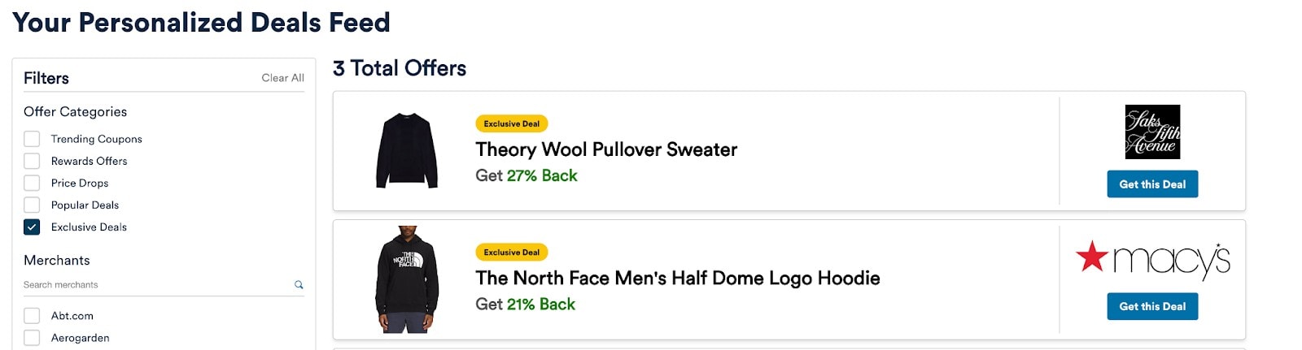Click the Exclusive Deal badge on Theory sweater
Screen dimensions: 1302x350
512,123
